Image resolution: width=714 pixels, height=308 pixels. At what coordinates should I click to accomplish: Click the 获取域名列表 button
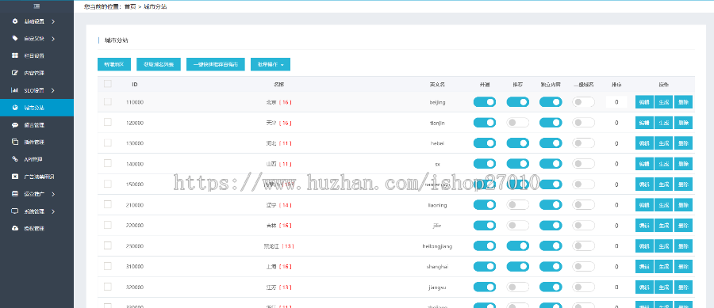pos(159,64)
